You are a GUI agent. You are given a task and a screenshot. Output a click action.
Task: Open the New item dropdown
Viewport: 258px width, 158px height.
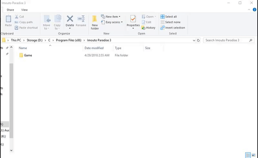[111, 17]
